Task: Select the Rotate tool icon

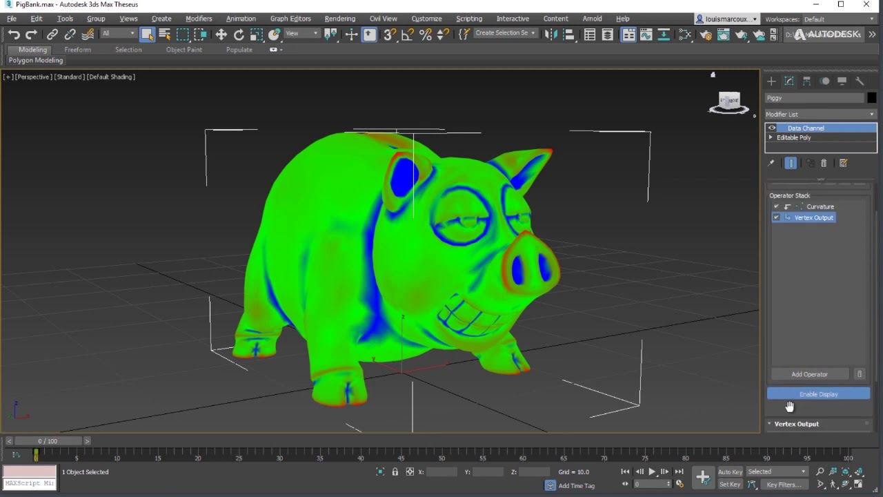Action: coord(239,35)
